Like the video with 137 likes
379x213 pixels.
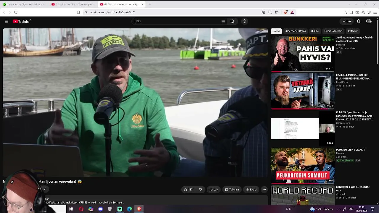[x=188, y=190]
